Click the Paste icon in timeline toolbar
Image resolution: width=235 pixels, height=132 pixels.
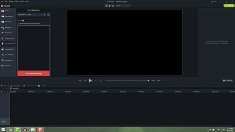(15, 86)
